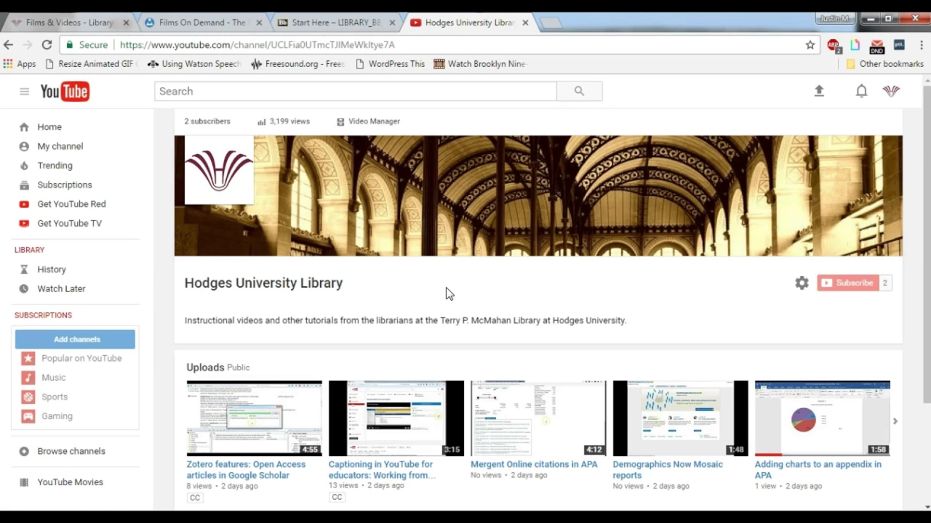Viewport: 931px width, 523px height.
Task: Open the notifications bell
Action: [861, 91]
